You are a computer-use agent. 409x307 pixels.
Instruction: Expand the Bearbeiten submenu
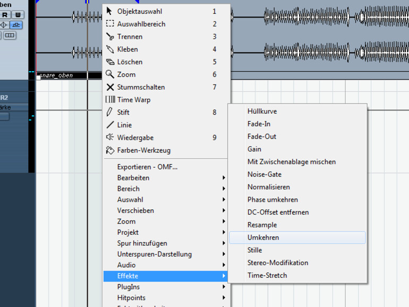pos(166,177)
